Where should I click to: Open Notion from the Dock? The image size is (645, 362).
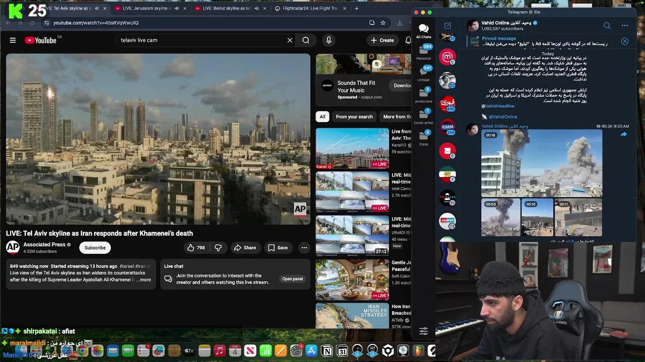(x=327, y=351)
